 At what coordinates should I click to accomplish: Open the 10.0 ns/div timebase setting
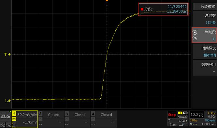[x=197, y=115]
